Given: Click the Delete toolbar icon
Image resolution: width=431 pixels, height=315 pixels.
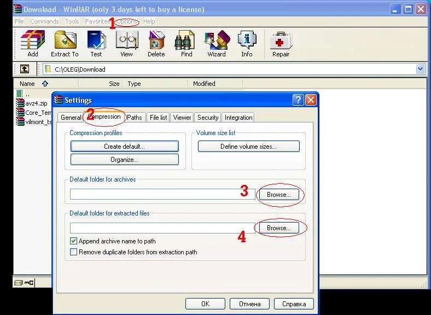Looking at the screenshot, I should 156,43.
